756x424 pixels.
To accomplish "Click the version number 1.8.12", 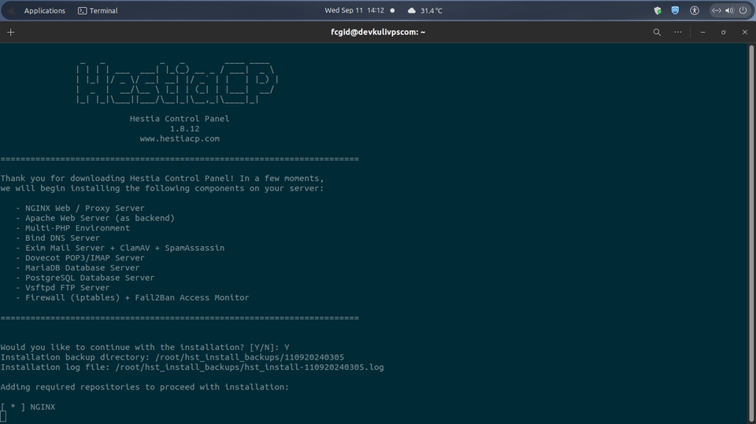I will 184,129.
